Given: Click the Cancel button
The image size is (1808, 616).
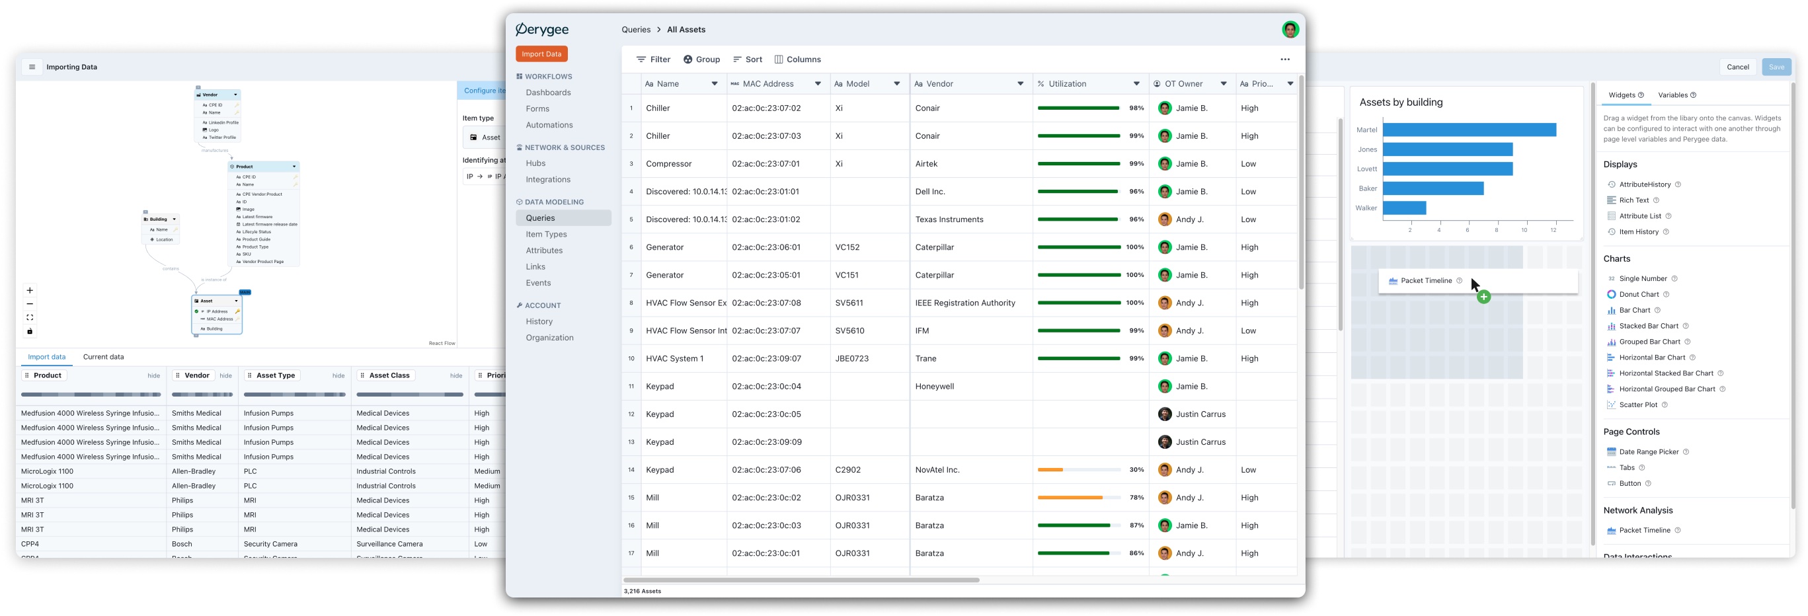Looking at the screenshot, I should (1737, 67).
